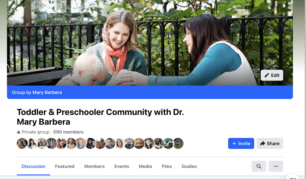Open the Files tab
The image size is (306, 179).
coord(167,166)
